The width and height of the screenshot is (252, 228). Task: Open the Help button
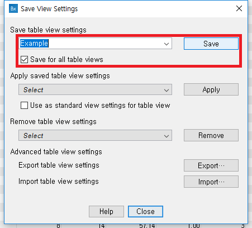(x=106, y=211)
